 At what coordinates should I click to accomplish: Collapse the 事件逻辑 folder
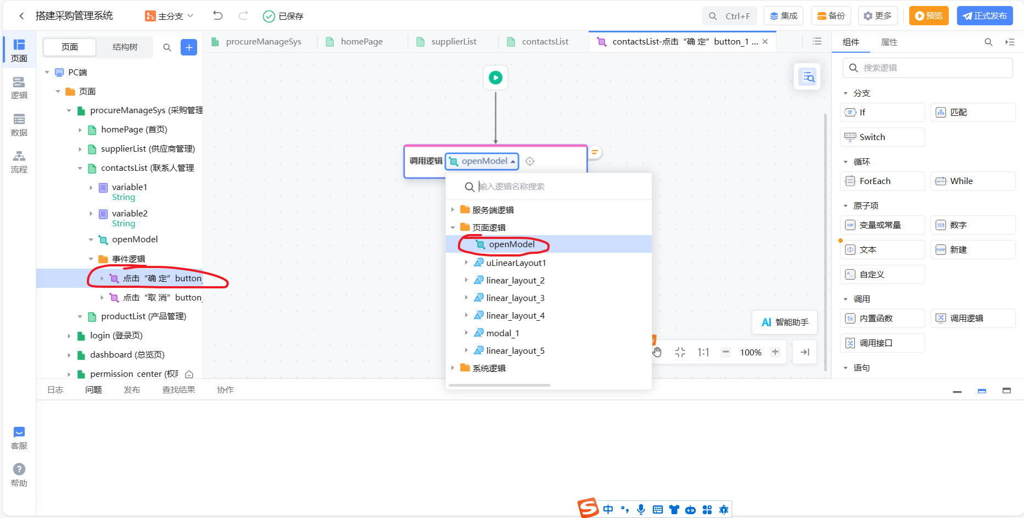click(91, 259)
